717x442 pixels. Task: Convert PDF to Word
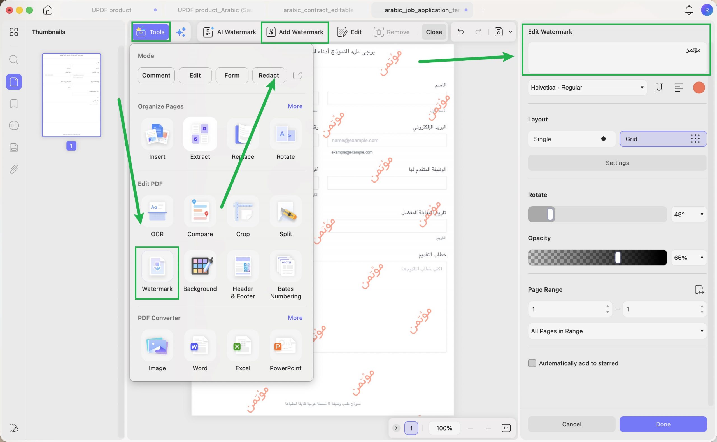click(200, 351)
